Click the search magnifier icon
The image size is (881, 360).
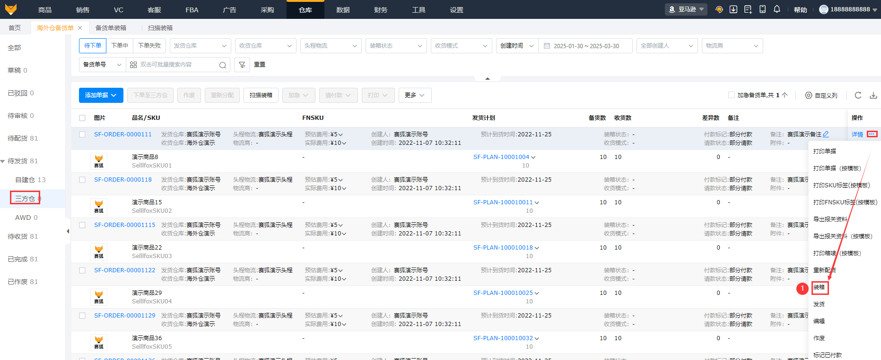pos(223,65)
